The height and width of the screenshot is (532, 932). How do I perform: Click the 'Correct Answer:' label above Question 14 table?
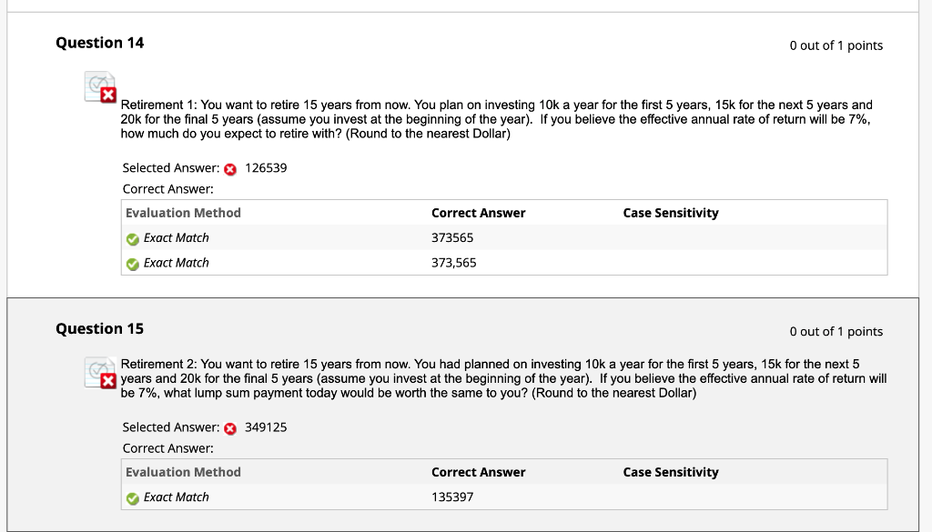[x=167, y=189]
